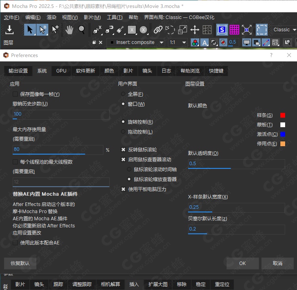Toggle the Layer Outlines stacked-squares icon
Image resolution: width=297 pixels, height=290 pixels.
click(x=256, y=42)
